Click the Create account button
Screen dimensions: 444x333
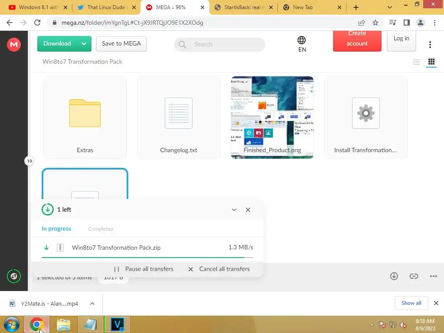tap(357, 41)
